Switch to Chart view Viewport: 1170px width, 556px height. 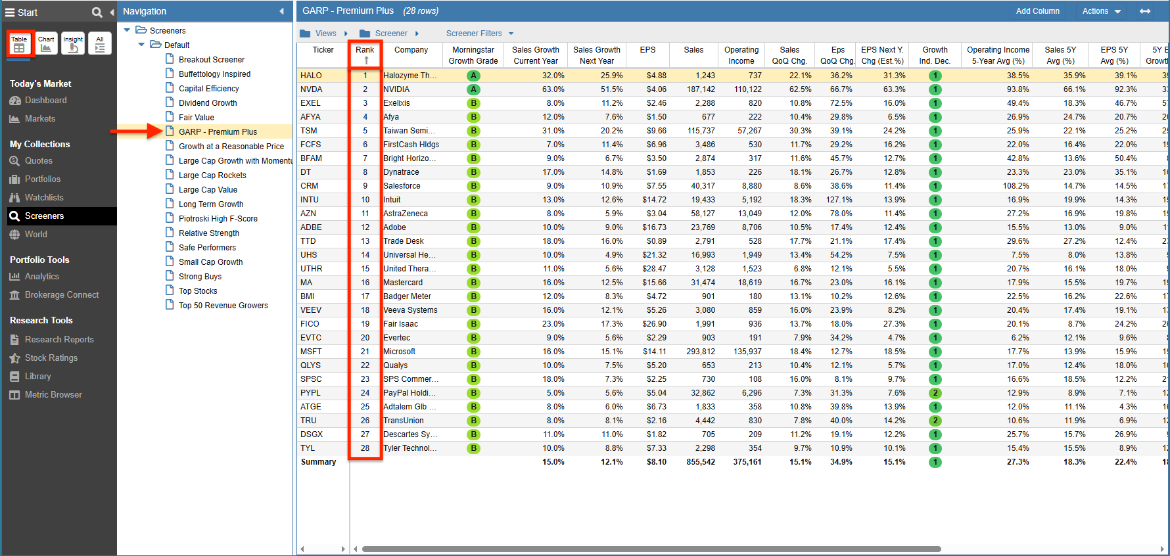[46, 44]
